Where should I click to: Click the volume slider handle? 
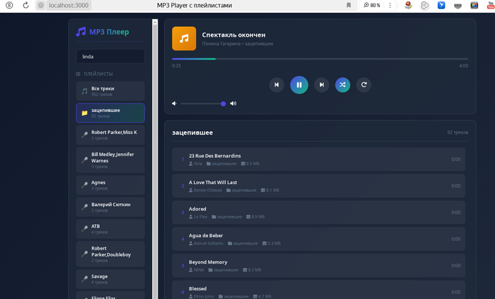[223, 104]
